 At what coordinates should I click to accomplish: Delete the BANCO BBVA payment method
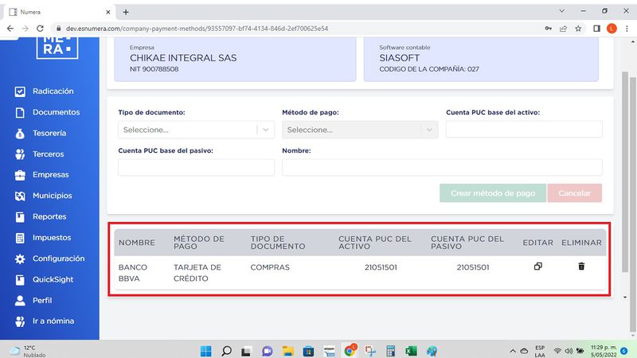(581, 267)
